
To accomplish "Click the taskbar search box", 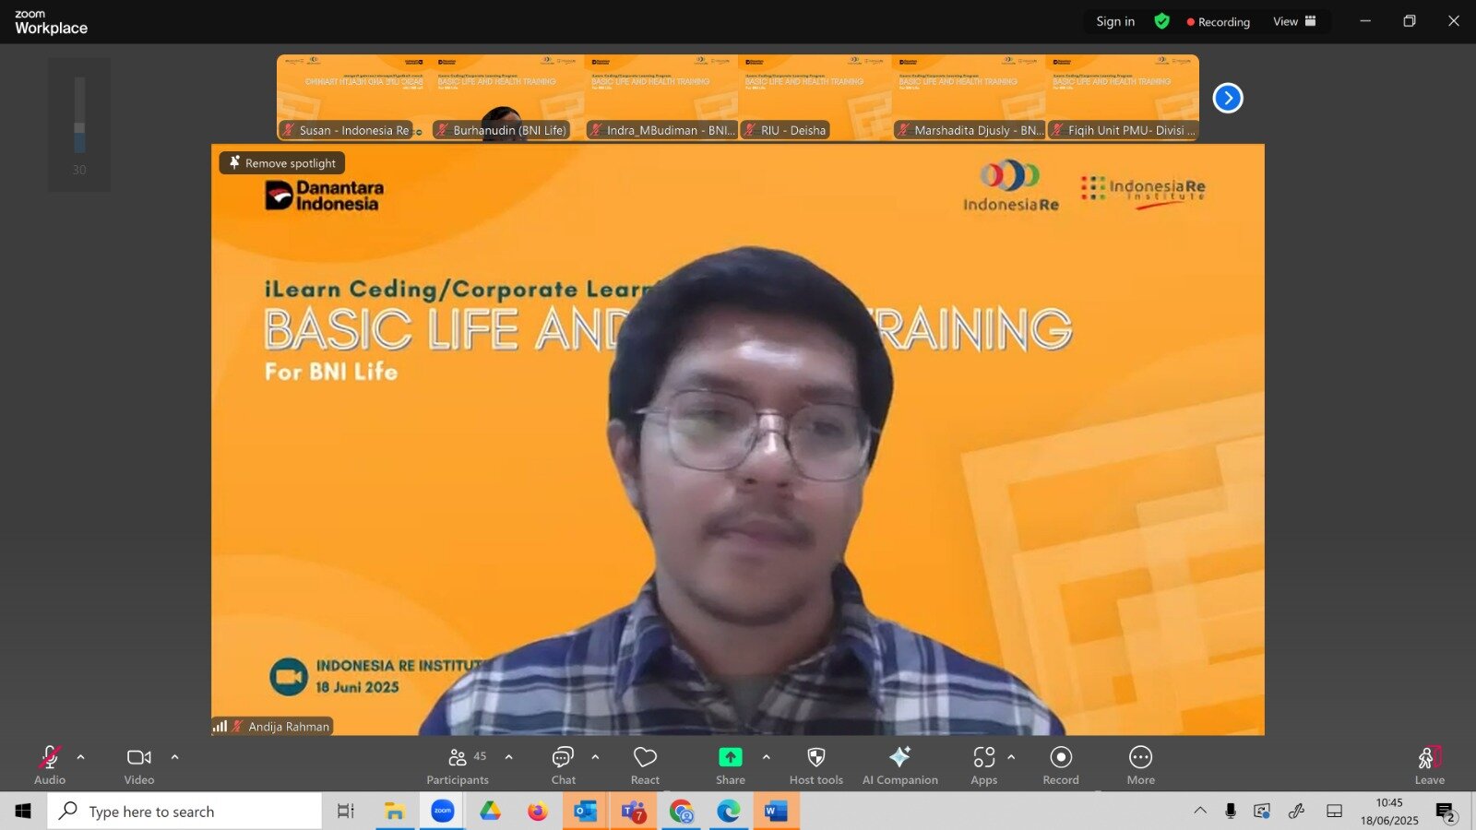I will pos(184,812).
